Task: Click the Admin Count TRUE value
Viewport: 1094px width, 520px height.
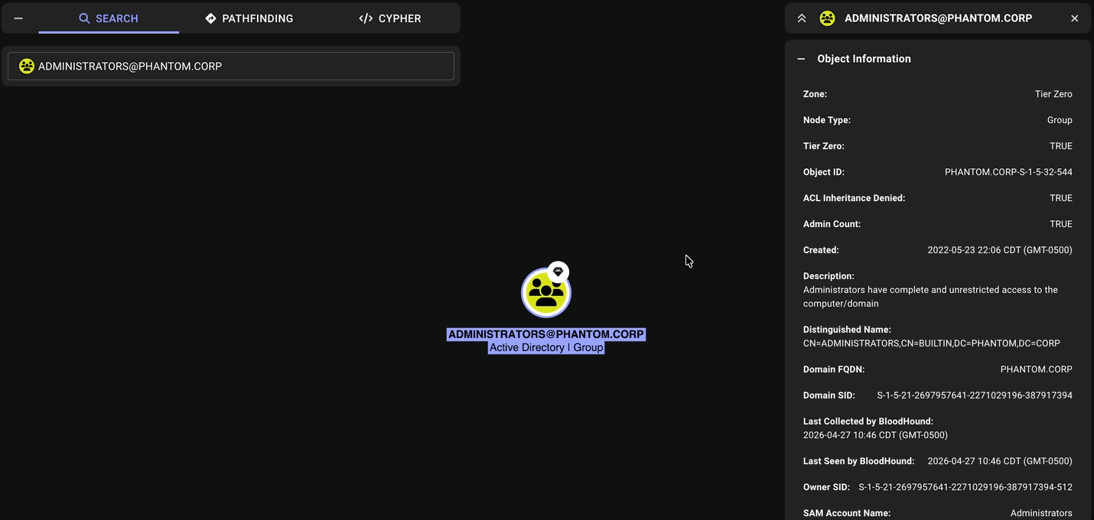Action: [x=1061, y=224]
